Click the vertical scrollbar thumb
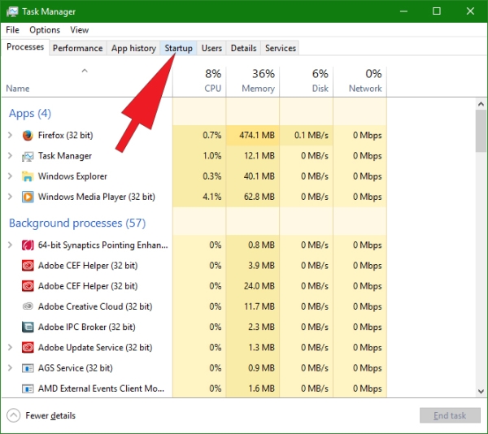This screenshot has width=488, height=434. click(x=481, y=131)
